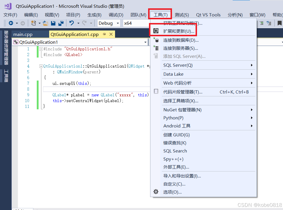Click the Redo arrow icon
This screenshot has width=283, height=210.
tap(84, 23)
